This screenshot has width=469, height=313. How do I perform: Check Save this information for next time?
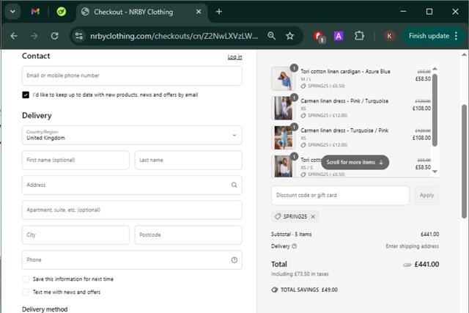[26, 279]
